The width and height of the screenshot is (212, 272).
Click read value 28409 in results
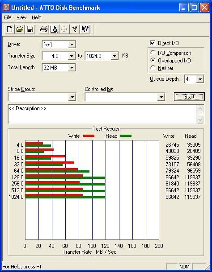tap(194, 151)
